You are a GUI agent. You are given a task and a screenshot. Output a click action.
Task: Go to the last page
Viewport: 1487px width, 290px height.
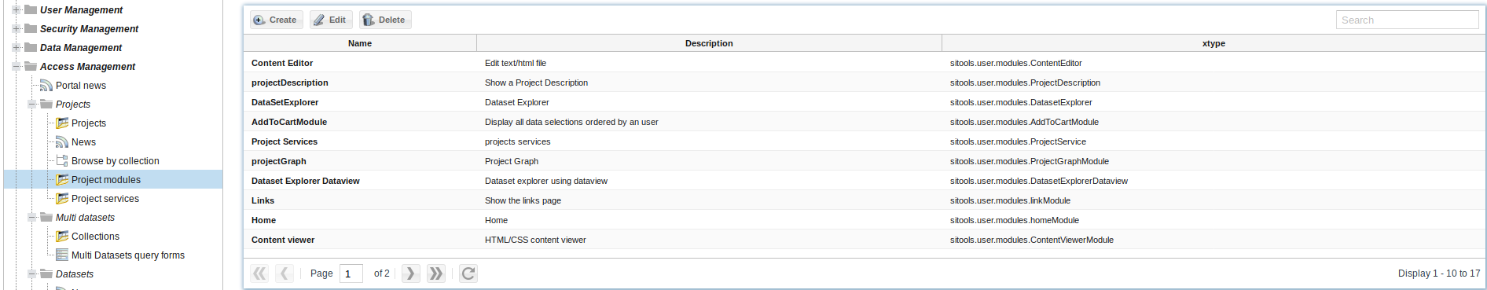pos(435,273)
